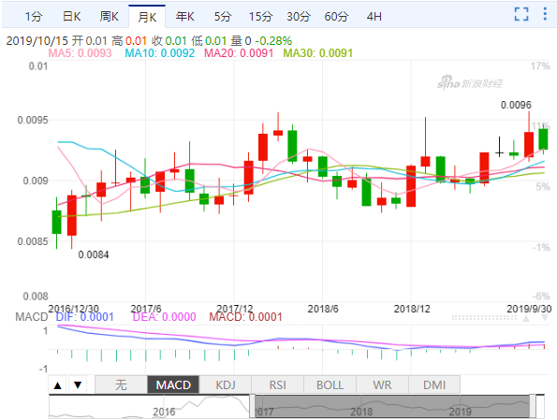Open the three-dot more options menu
Viewport: 557px width, 420px height.
pyautogui.click(x=545, y=14)
